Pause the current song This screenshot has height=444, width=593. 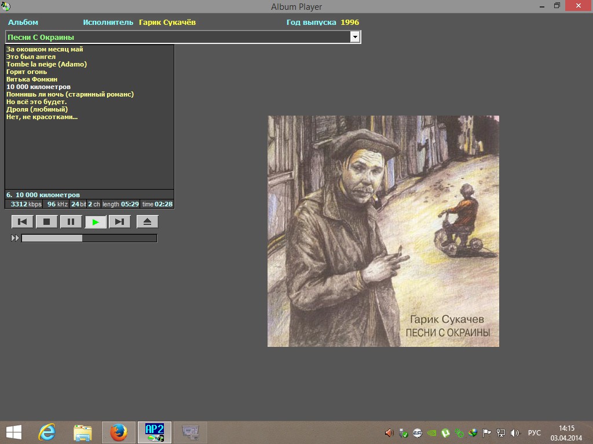(x=71, y=221)
